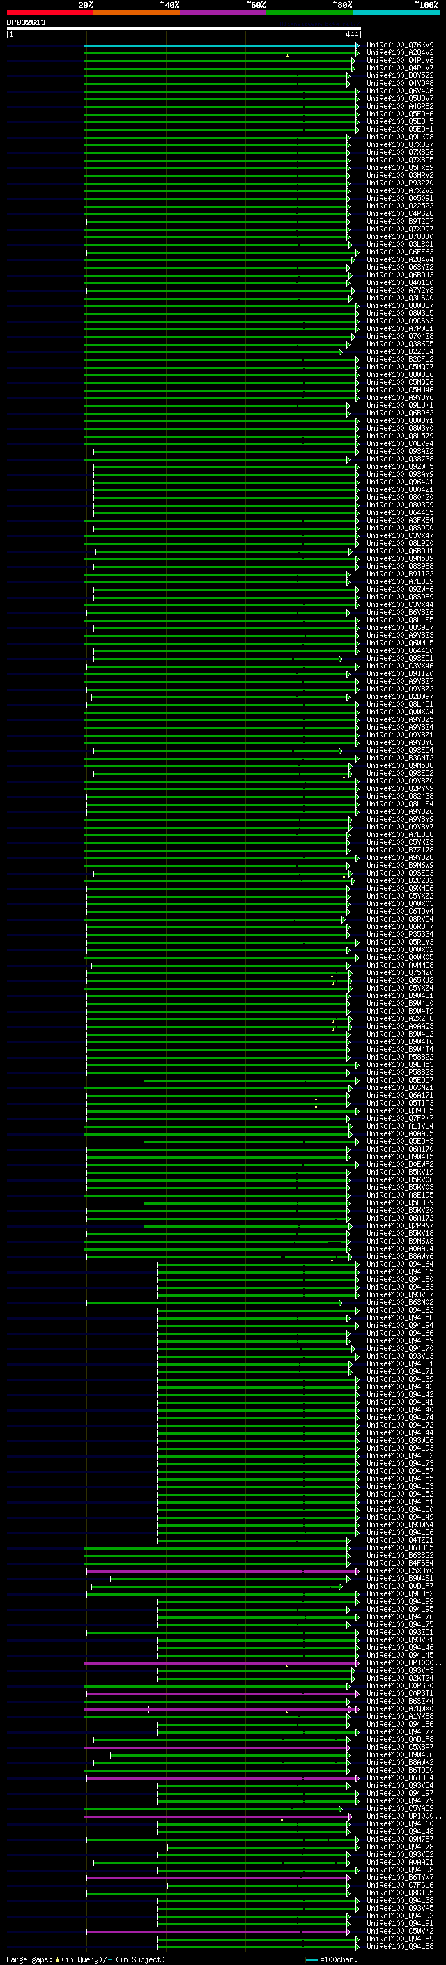Click UniRef100_Q5EDH6 label
Viewport: 446px width, 1965px height.
click(400, 114)
